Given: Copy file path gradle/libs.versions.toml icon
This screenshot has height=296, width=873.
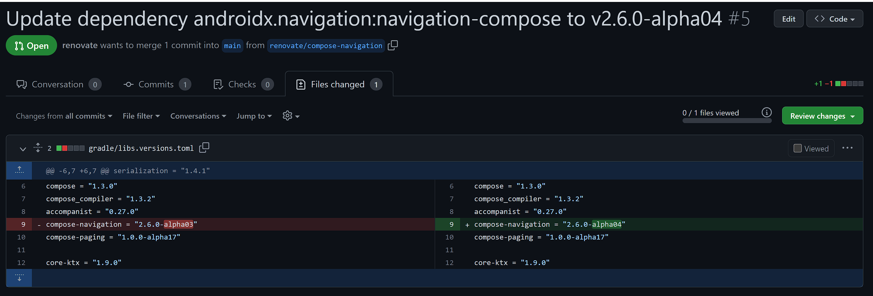Looking at the screenshot, I should [204, 148].
